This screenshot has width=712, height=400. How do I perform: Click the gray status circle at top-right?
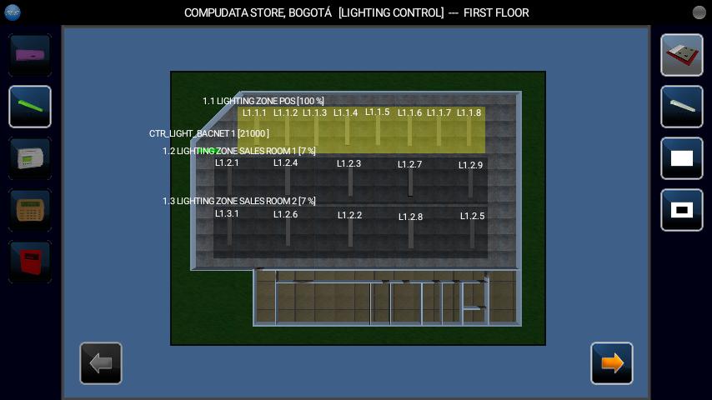tap(699, 12)
